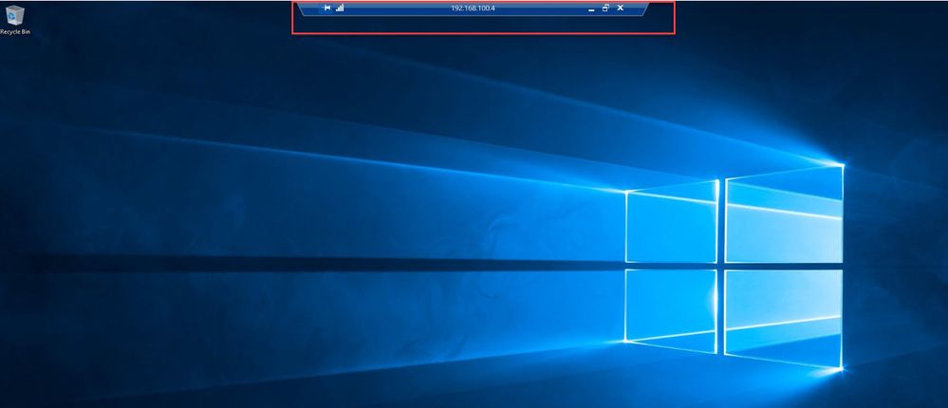Show connection quality via signal bars icon
Viewport: 948px width, 408px height.
[340, 8]
